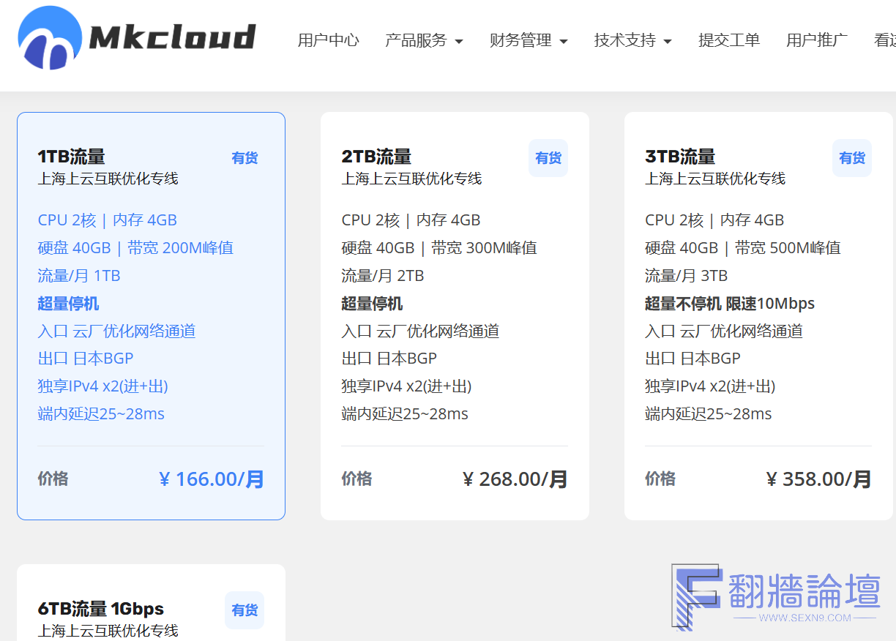This screenshot has height=641, width=896.
Task: Choose the 6TB流量 1Gbps plan
Action: point(101,609)
